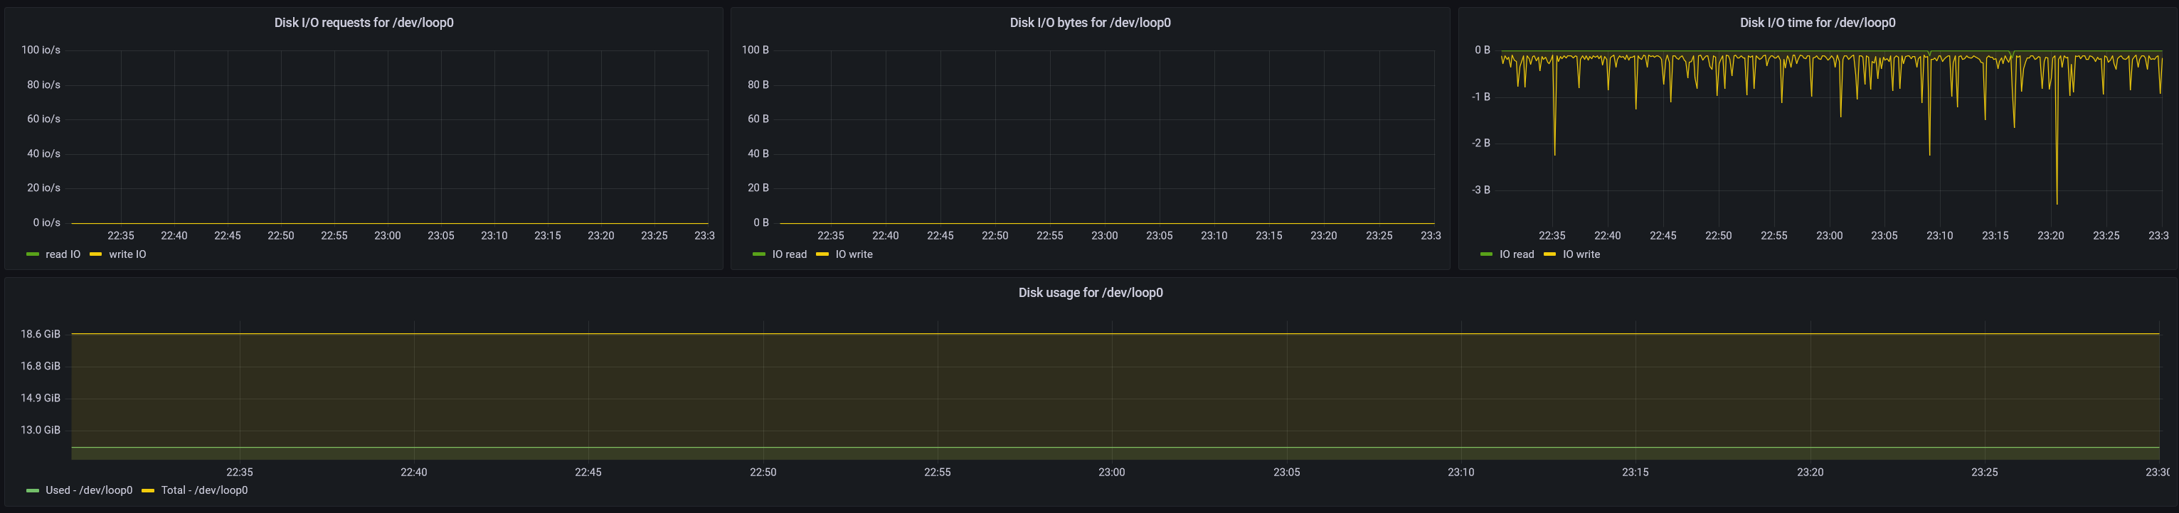Click the 16.8 GiB axis label
The height and width of the screenshot is (513, 2179).
(41, 366)
